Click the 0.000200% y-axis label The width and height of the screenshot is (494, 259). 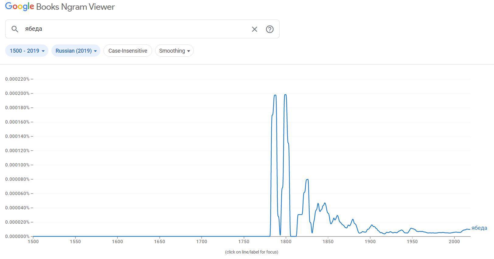(17, 93)
